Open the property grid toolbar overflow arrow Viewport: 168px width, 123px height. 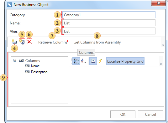click(161, 64)
